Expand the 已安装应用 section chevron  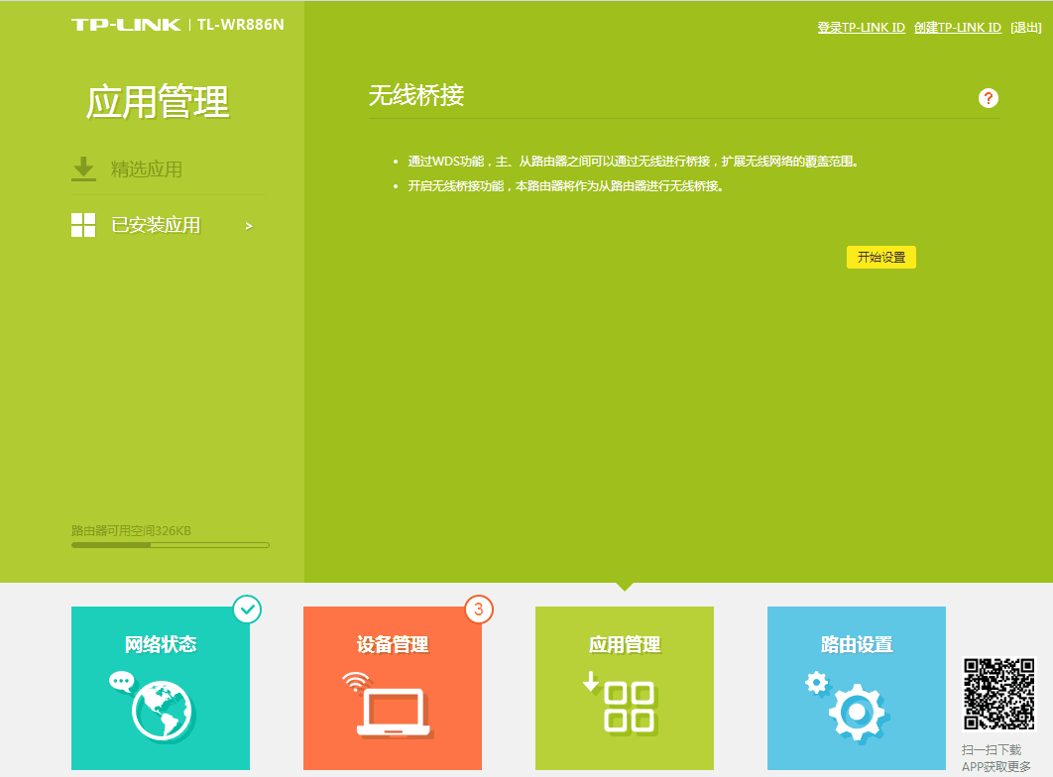248,225
